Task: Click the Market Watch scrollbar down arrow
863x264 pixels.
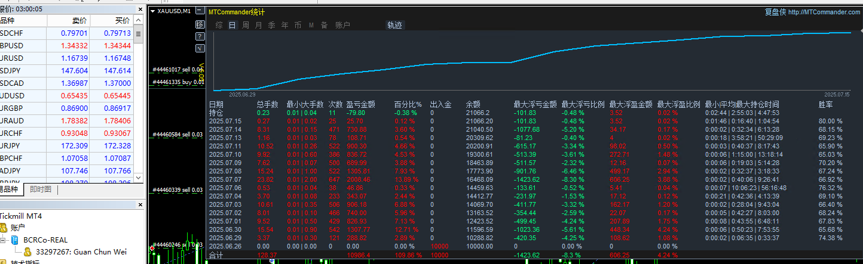Action: tap(139, 178)
